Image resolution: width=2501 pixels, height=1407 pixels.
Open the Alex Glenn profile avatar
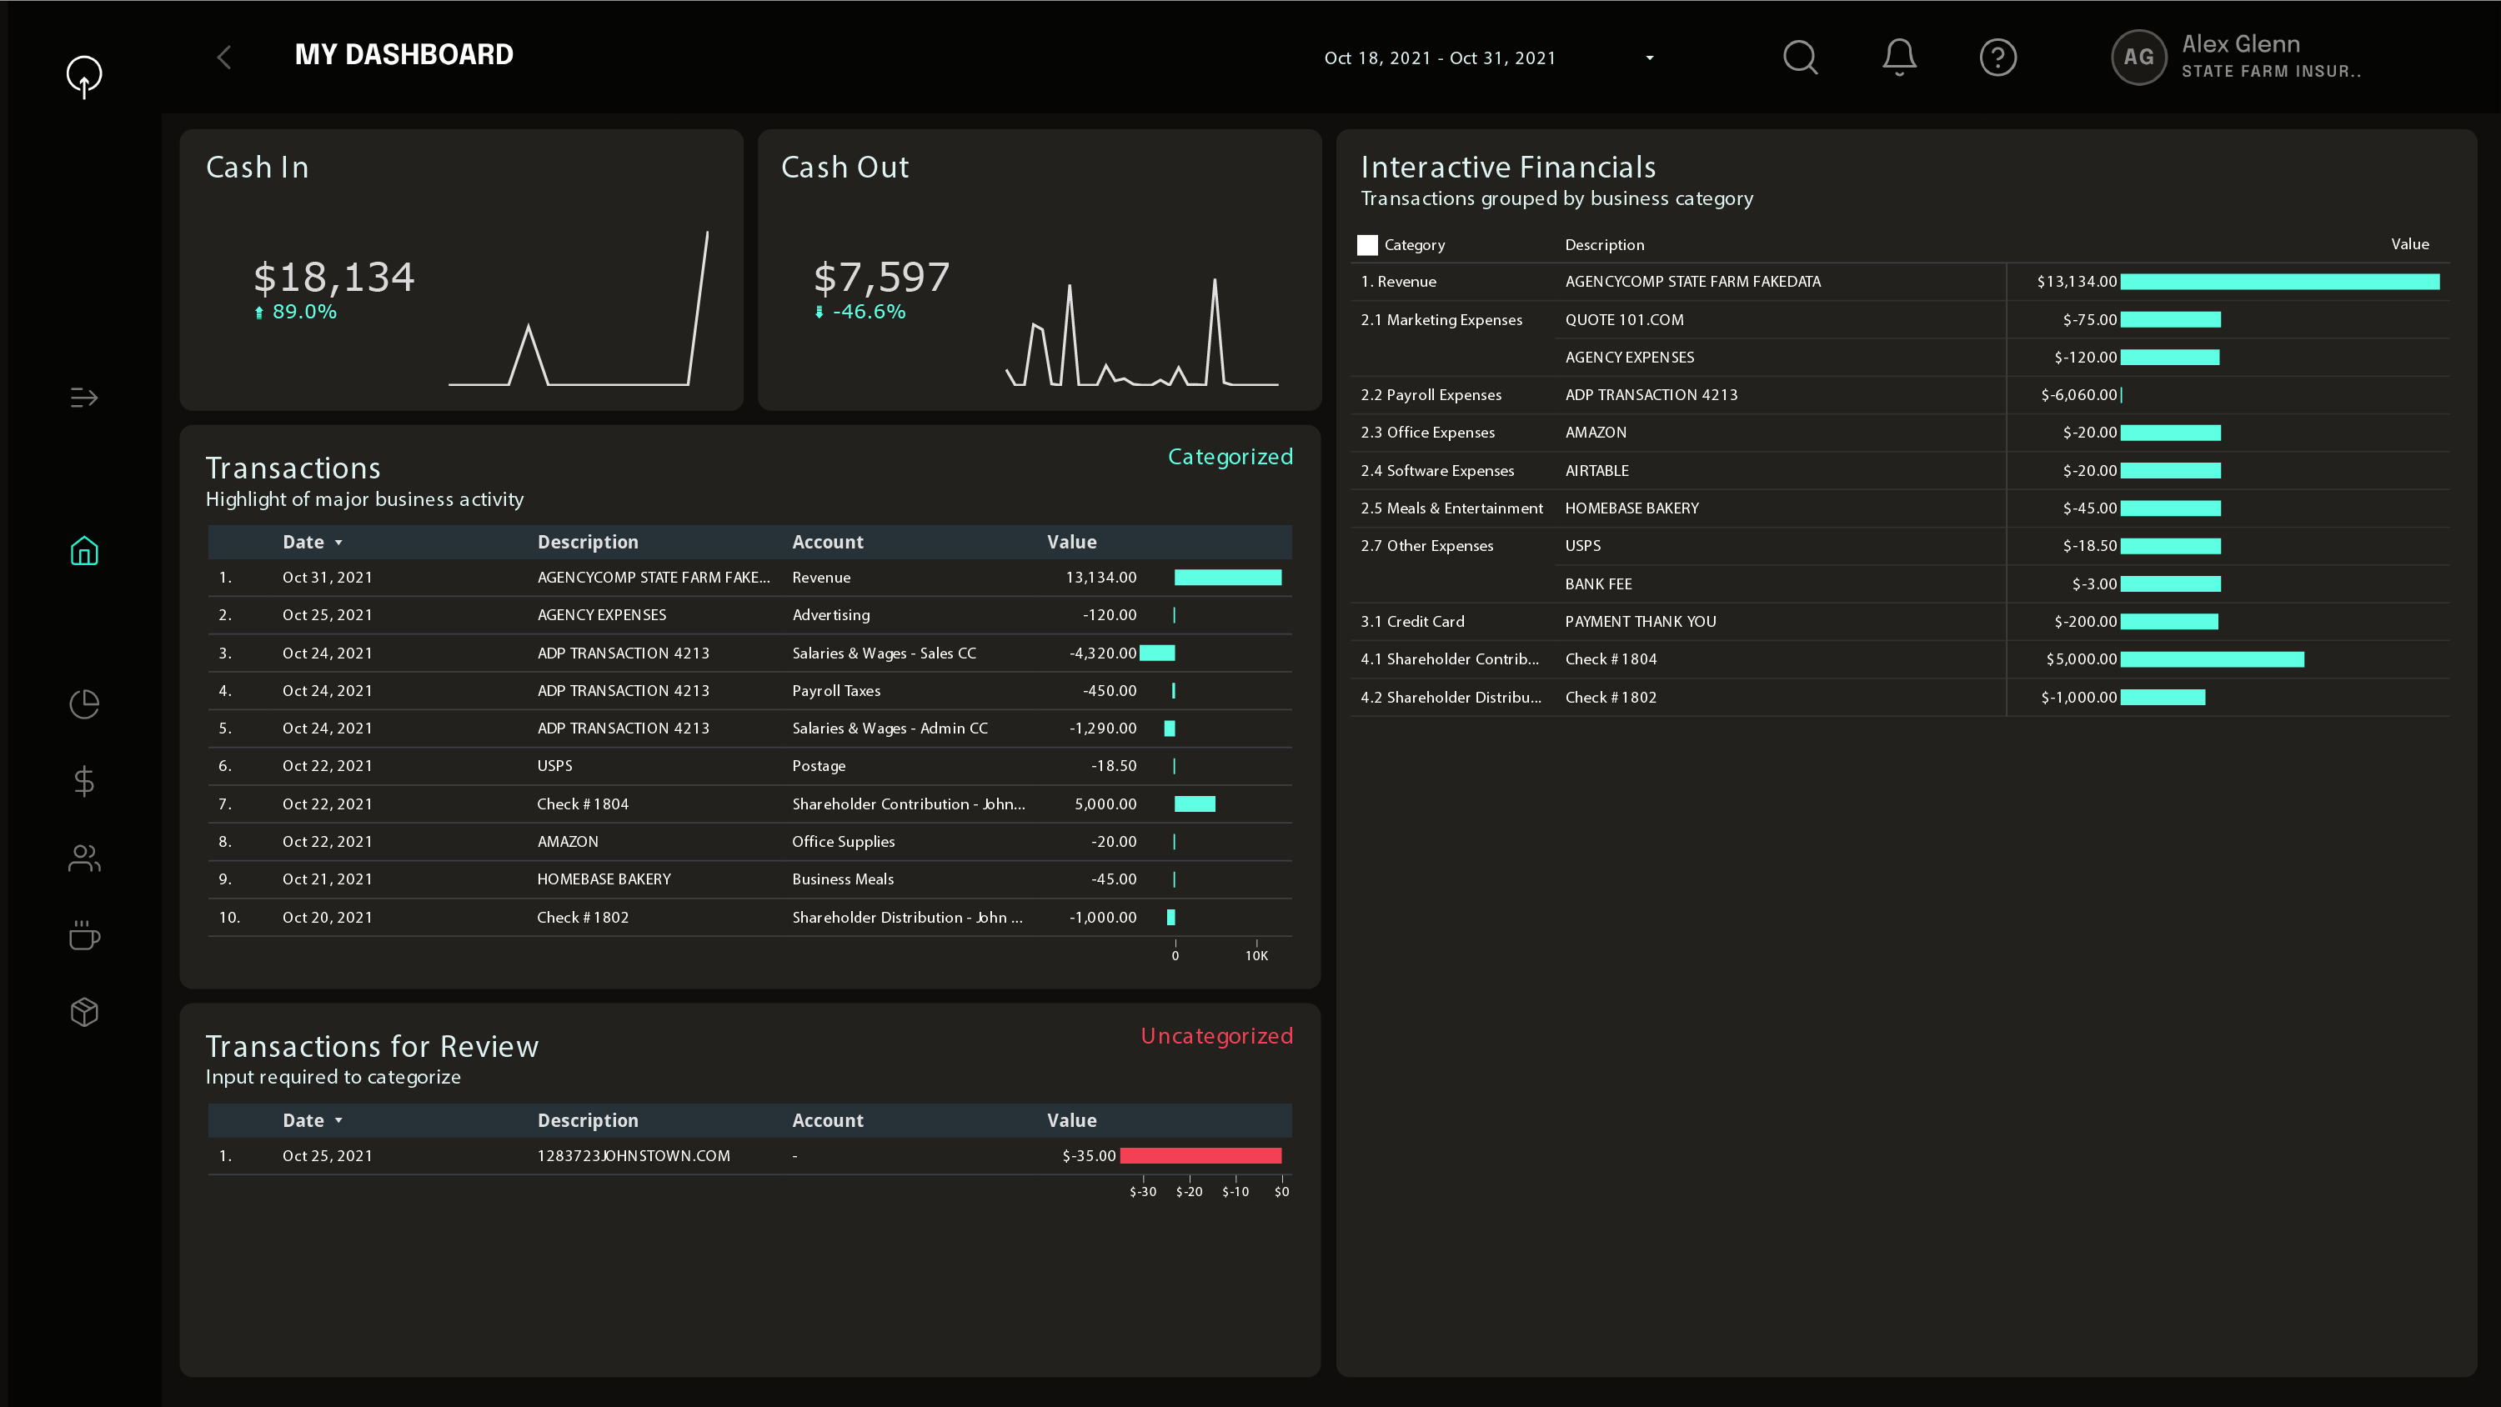click(2138, 58)
